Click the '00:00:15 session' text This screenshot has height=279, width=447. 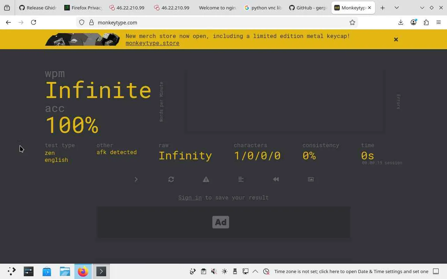pyautogui.click(x=382, y=163)
